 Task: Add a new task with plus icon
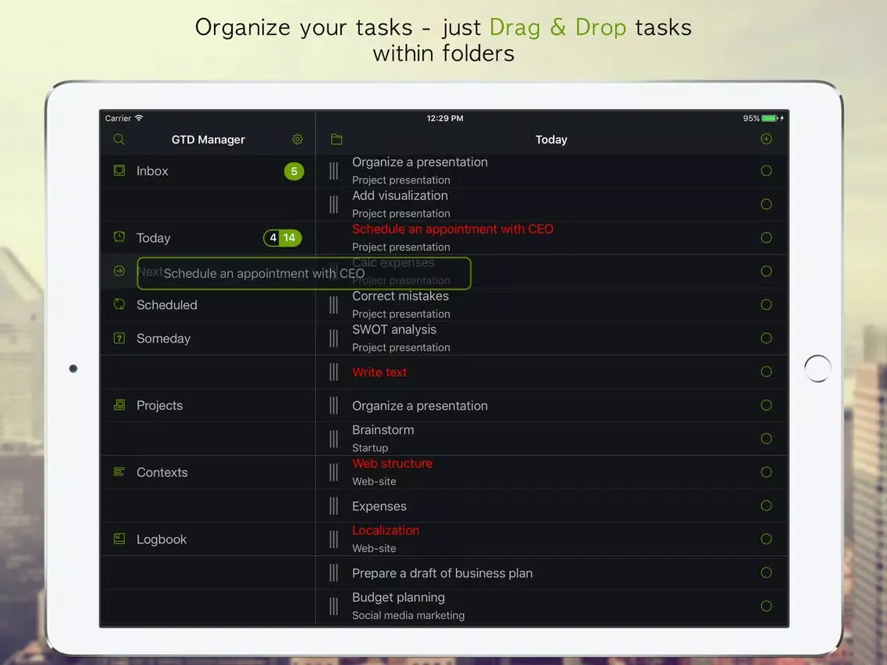point(767,139)
